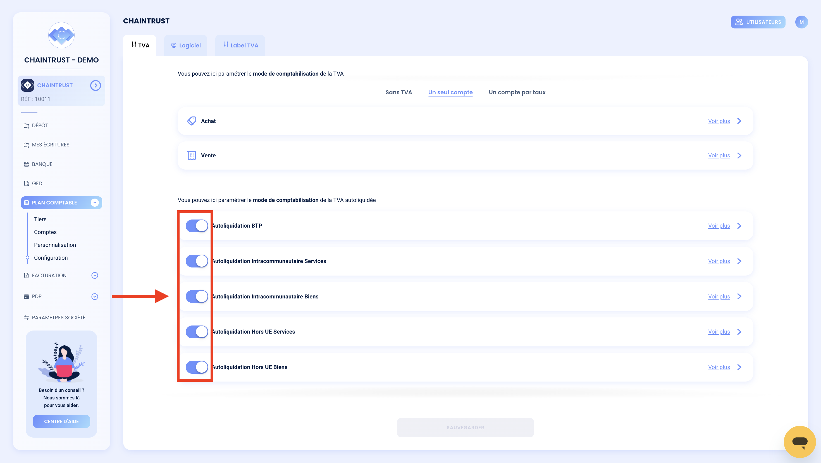Toggle Autoliquidation Hors UE Biens switch
Screen dimensions: 821x463
[x=197, y=367]
